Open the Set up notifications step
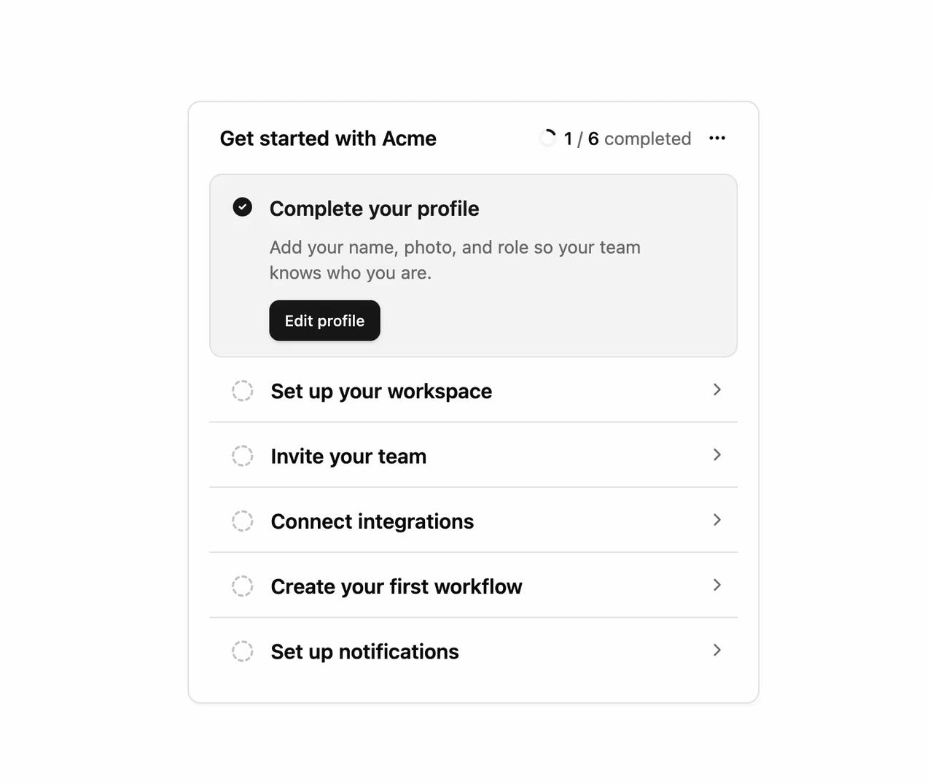933x784 pixels. point(473,651)
